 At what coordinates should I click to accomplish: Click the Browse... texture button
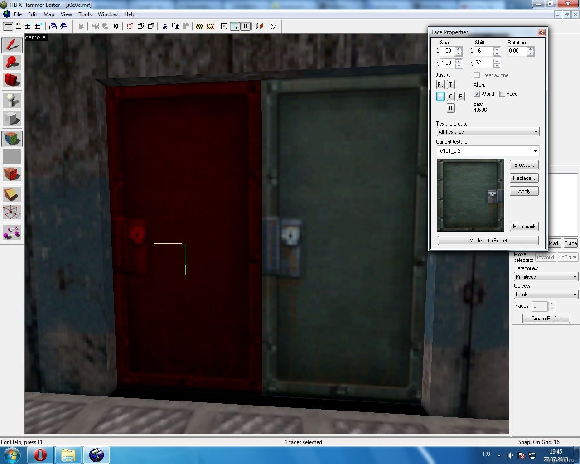click(524, 165)
